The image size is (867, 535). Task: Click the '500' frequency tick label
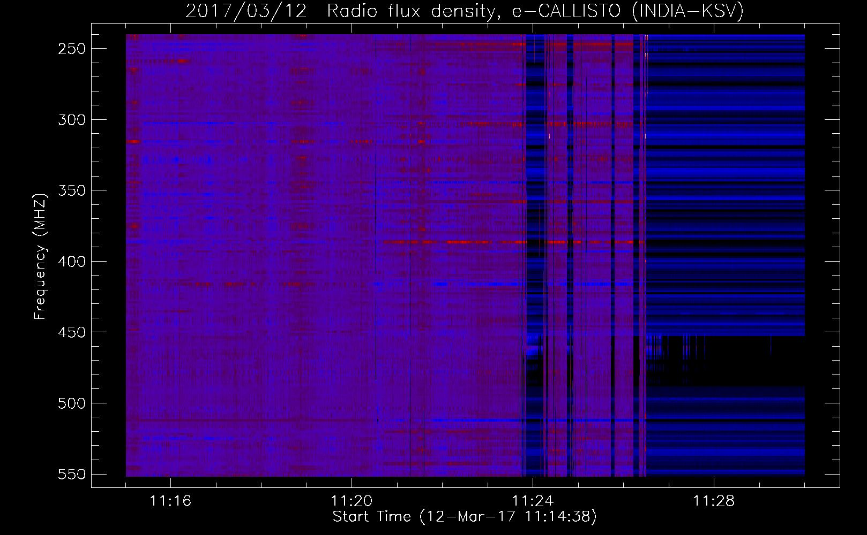[72, 403]
